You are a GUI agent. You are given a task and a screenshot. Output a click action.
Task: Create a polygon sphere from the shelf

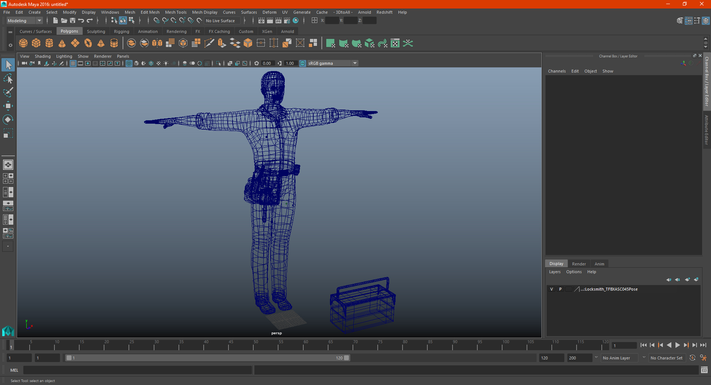pos(23,43)
